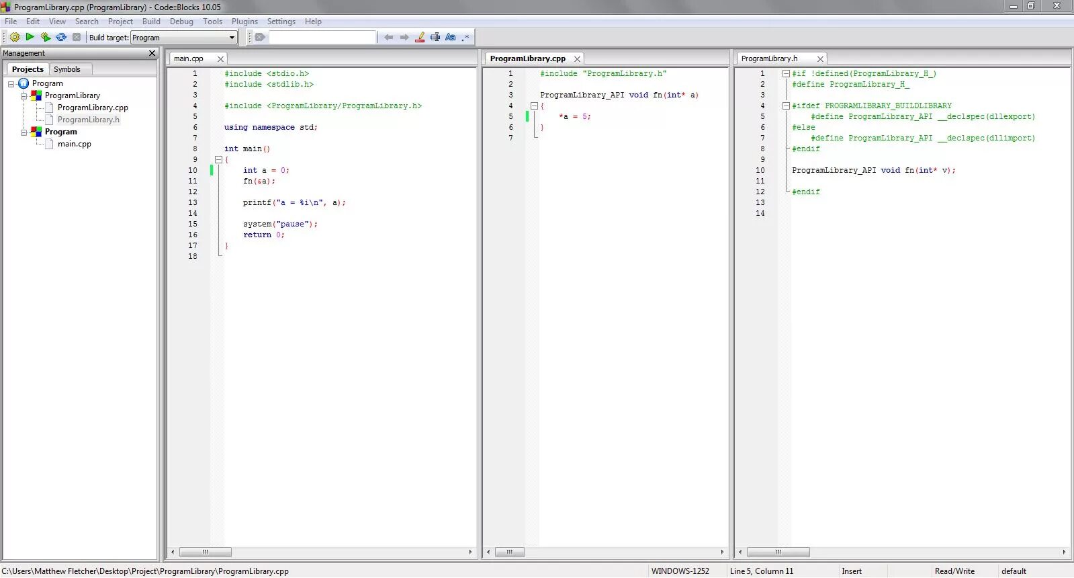Toggle the regular expression icon

click(466, 37)
